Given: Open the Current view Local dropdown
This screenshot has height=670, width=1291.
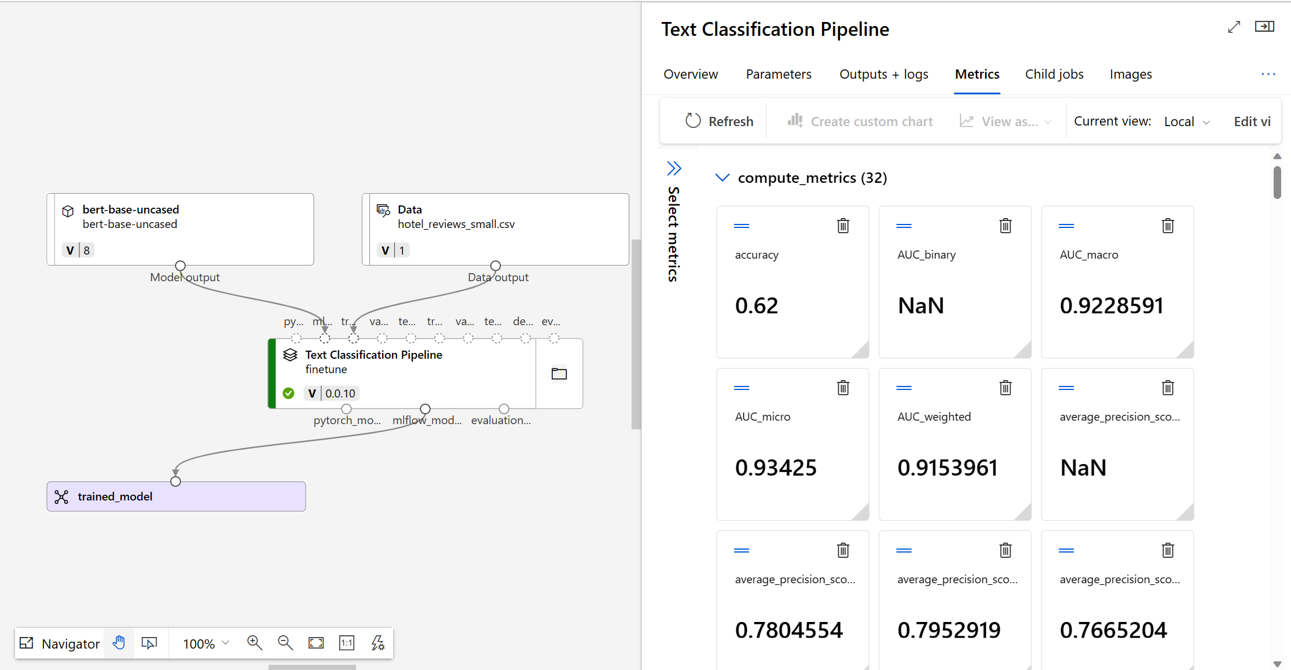Looking at the screenshot, I should click(x=1187, y=122).
